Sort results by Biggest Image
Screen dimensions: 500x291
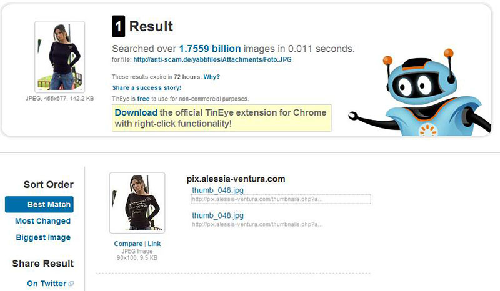(x=43, y=237)
